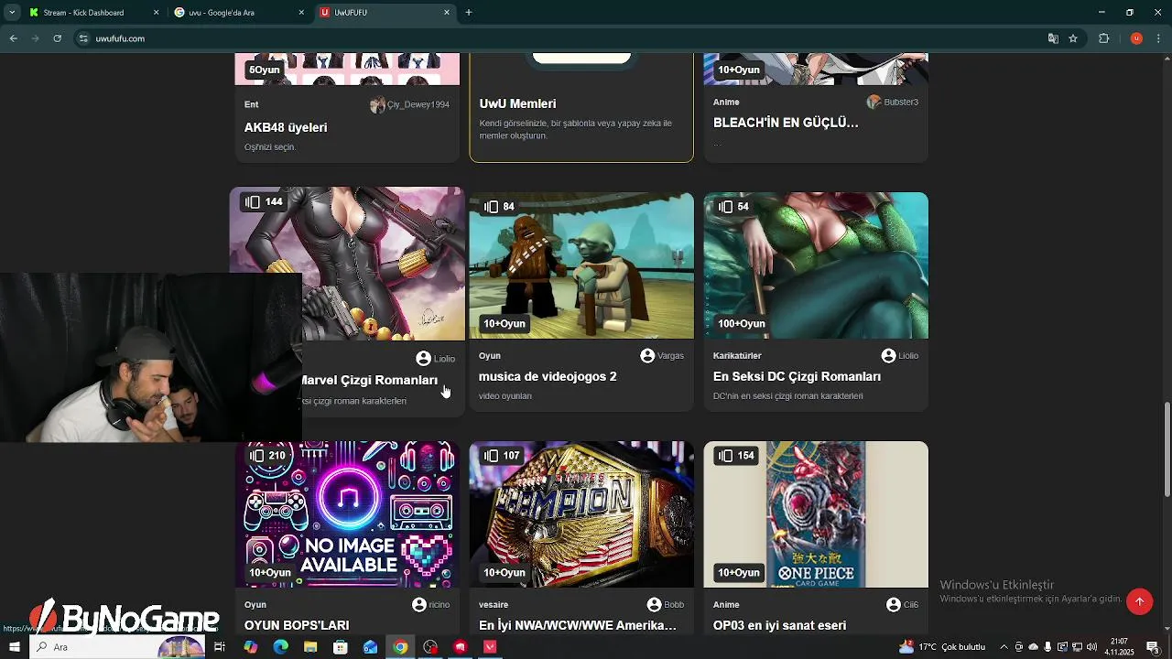
Task: View site information icon in address bar
Action: (x=83, y=38)
